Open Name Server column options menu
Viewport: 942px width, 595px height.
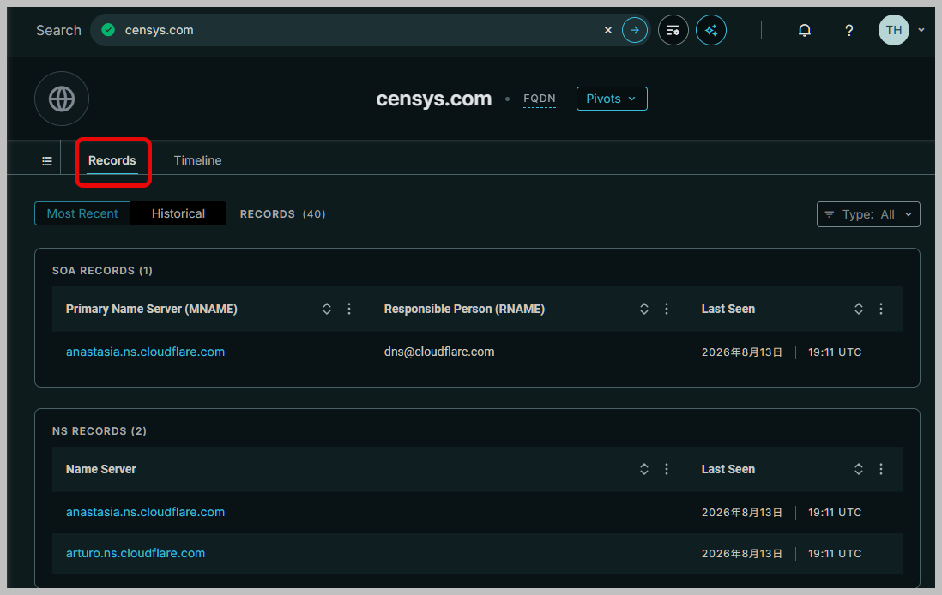coord(667,469)
